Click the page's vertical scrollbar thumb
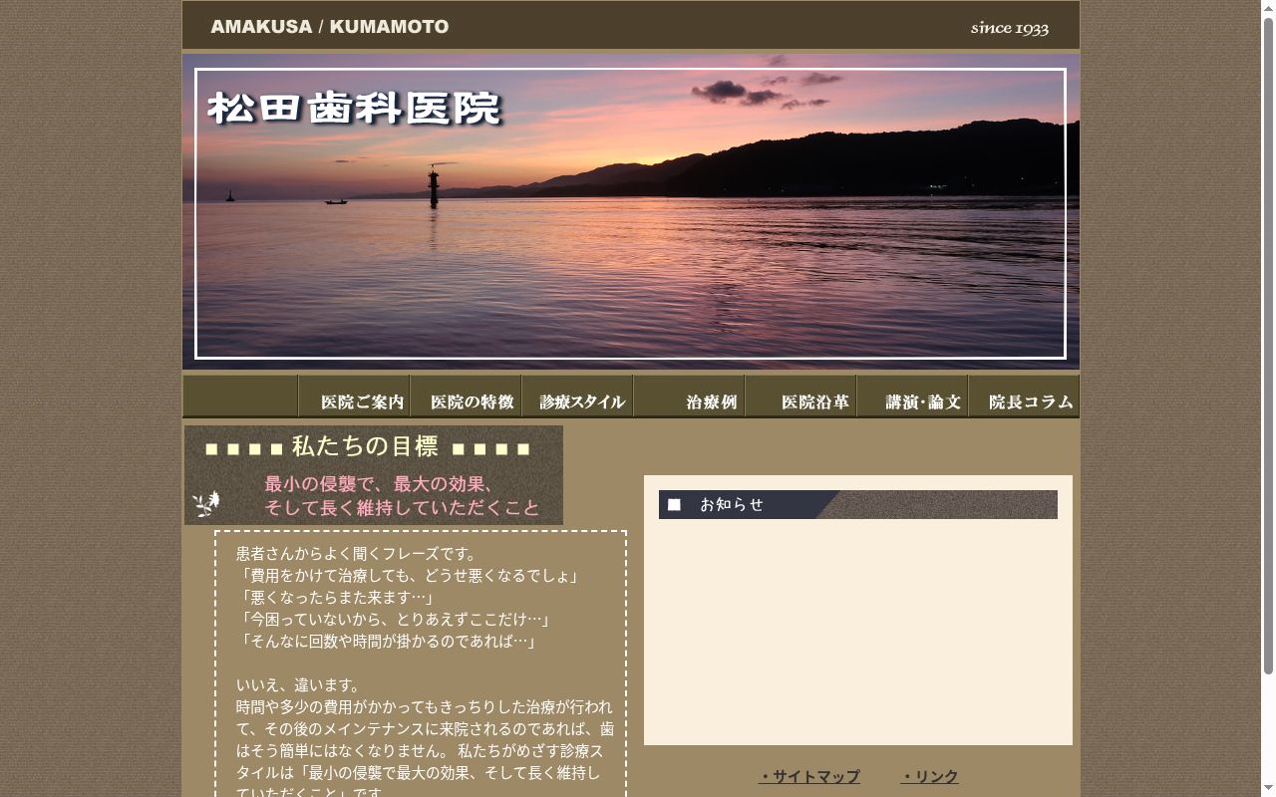Screen dimensions: 1276x797 (1268, 347)
